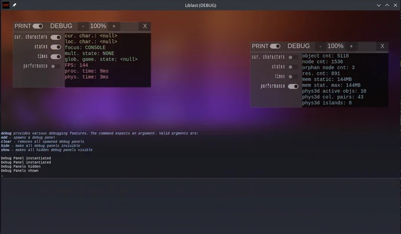
Task: Click 100% zoom value in left debug panel
Action: 98,26
